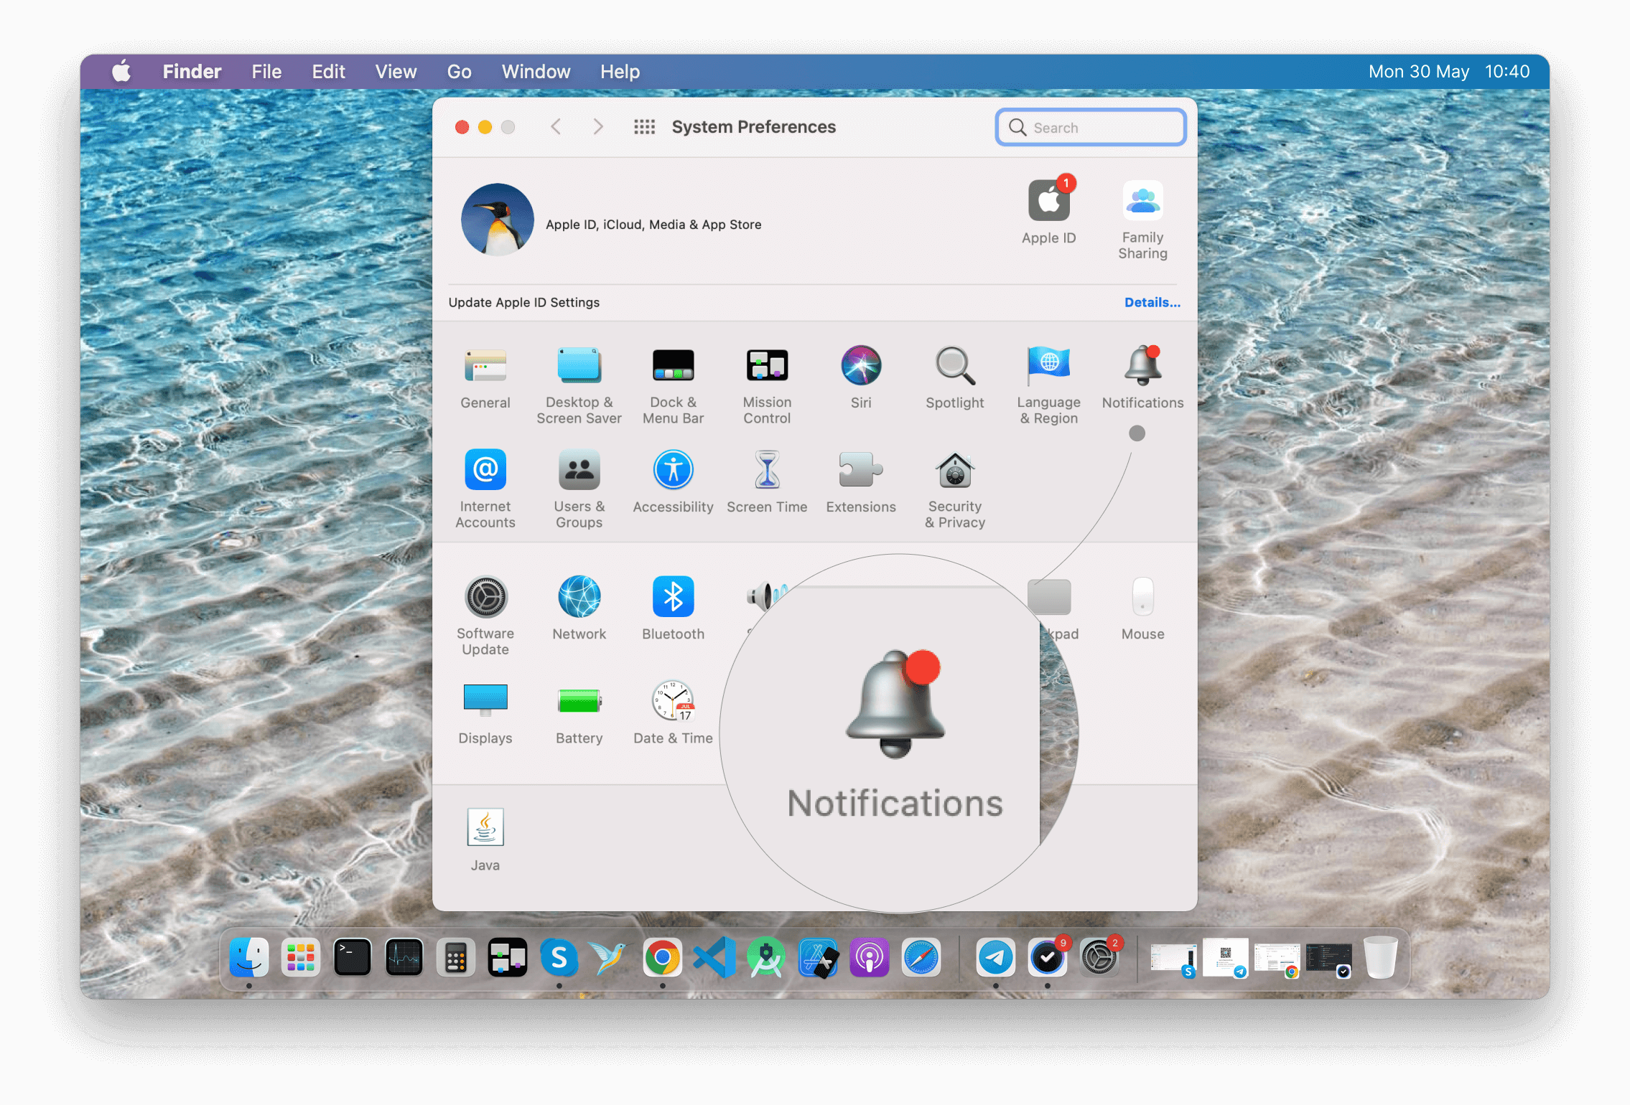
Task: Click the date and time in menu bar
Action: (x=1449, y=72)
